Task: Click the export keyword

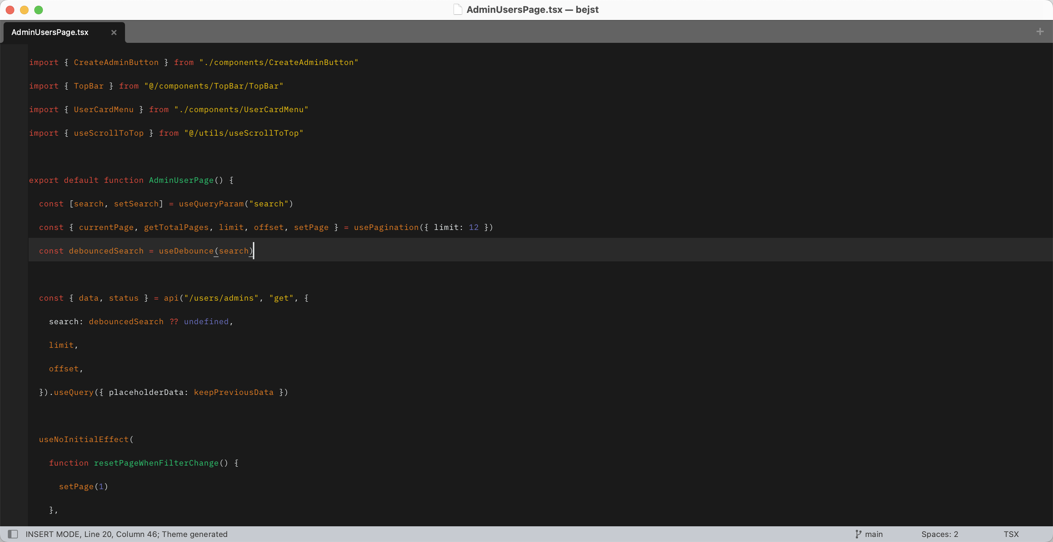Action: (44, 180)
